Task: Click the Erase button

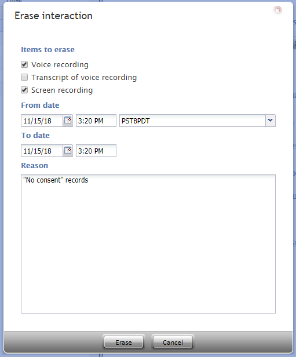Action: pyautogui.click(x=123, y=342)
